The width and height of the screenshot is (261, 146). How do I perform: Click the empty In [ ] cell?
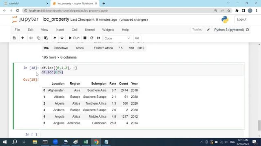pyautogui.click(x=142, y=134)
